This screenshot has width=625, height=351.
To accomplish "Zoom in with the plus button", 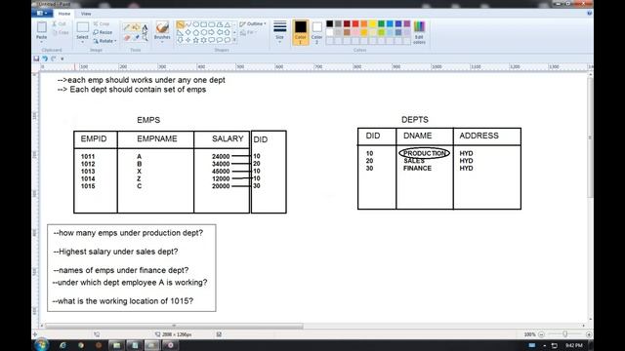I will pos(589,334).
